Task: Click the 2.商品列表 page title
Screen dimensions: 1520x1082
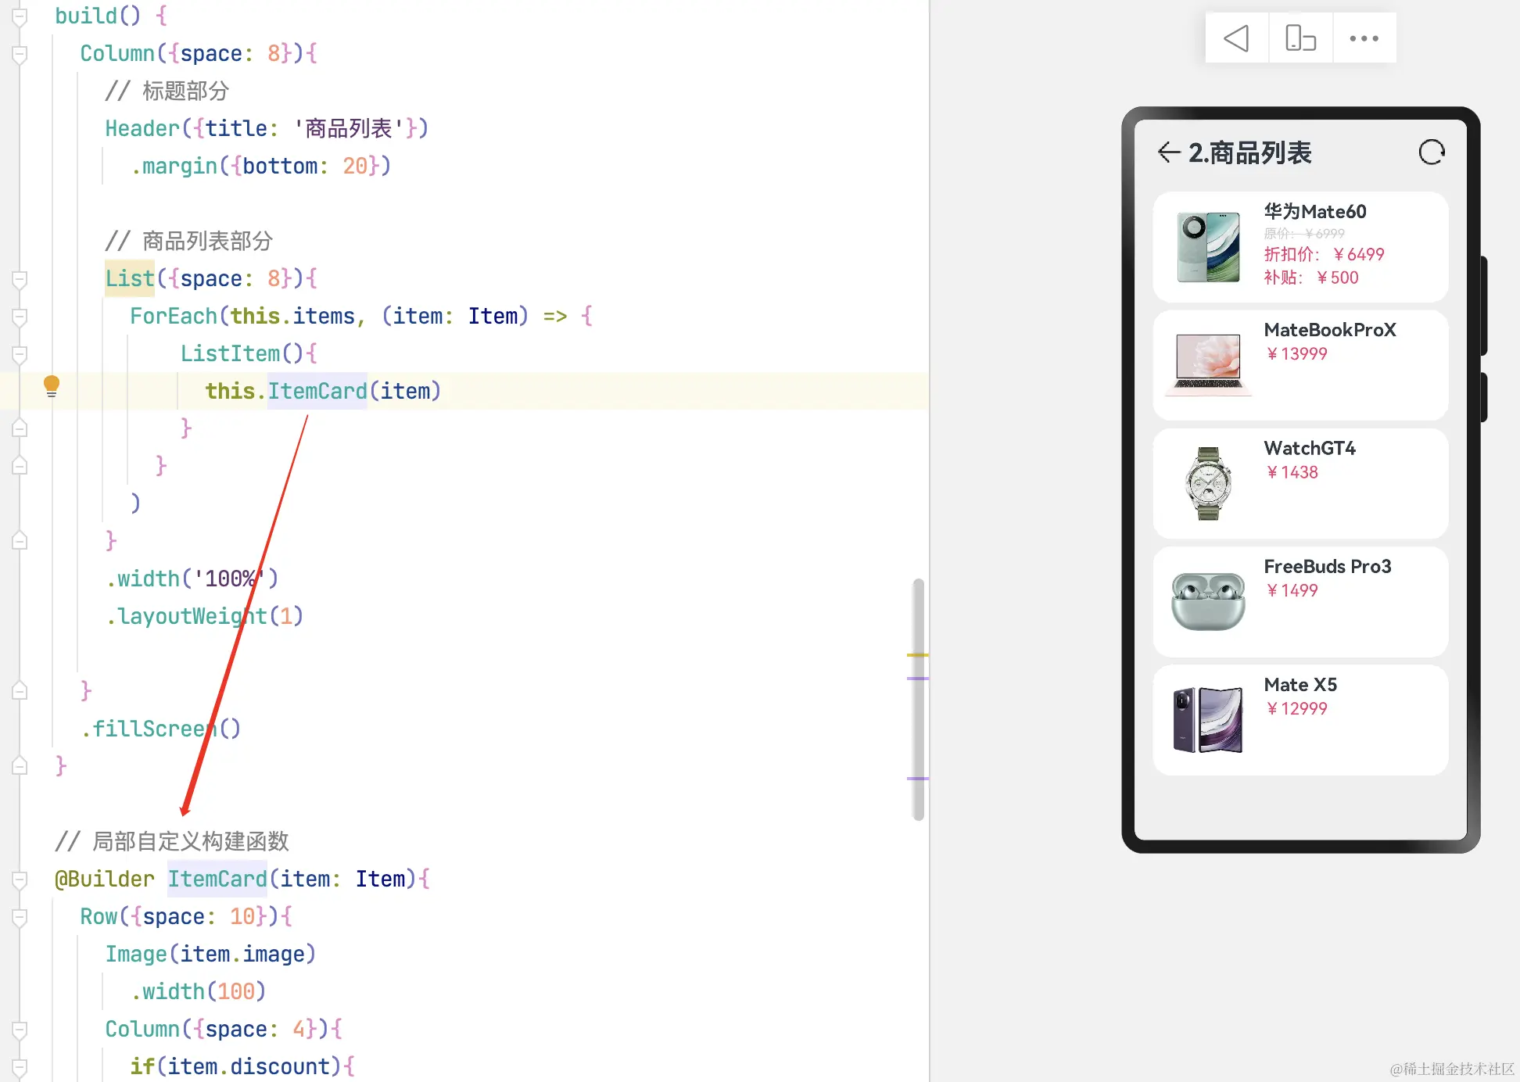Action: click(x=1250, y=152)
